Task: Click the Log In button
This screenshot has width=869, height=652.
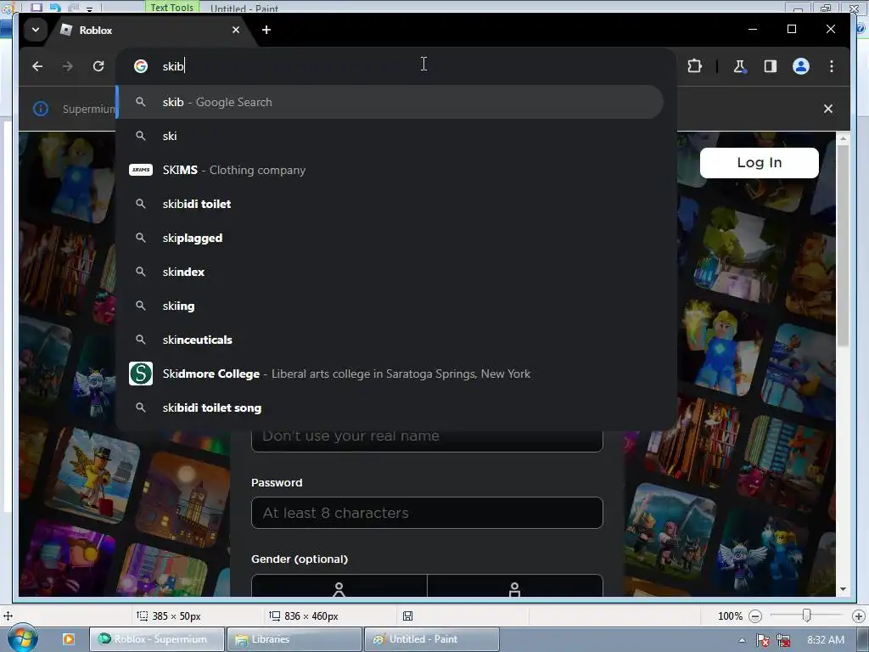Action: click(759, 162)
